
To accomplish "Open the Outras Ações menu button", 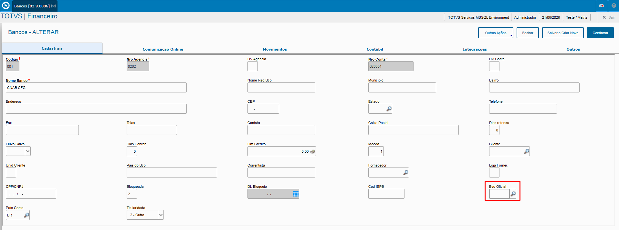I will click(x=496, y=33).
